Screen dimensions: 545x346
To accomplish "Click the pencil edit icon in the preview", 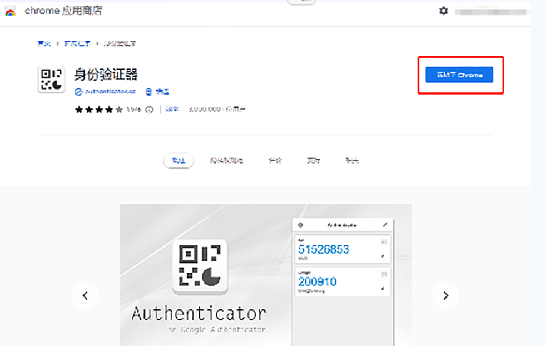I will (384, 225).
